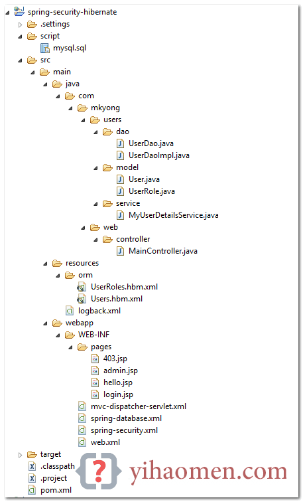Select the web.xml file
Screen dimensions: 303x502
tap(105, 442)
